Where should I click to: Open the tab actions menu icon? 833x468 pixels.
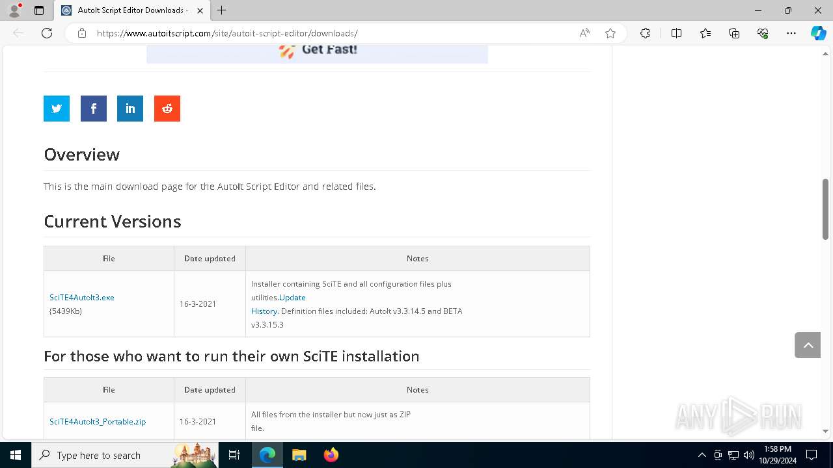coord(39,10)
